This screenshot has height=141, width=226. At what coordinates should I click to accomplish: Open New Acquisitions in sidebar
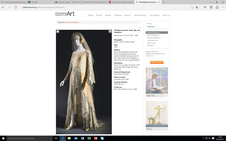153,35
